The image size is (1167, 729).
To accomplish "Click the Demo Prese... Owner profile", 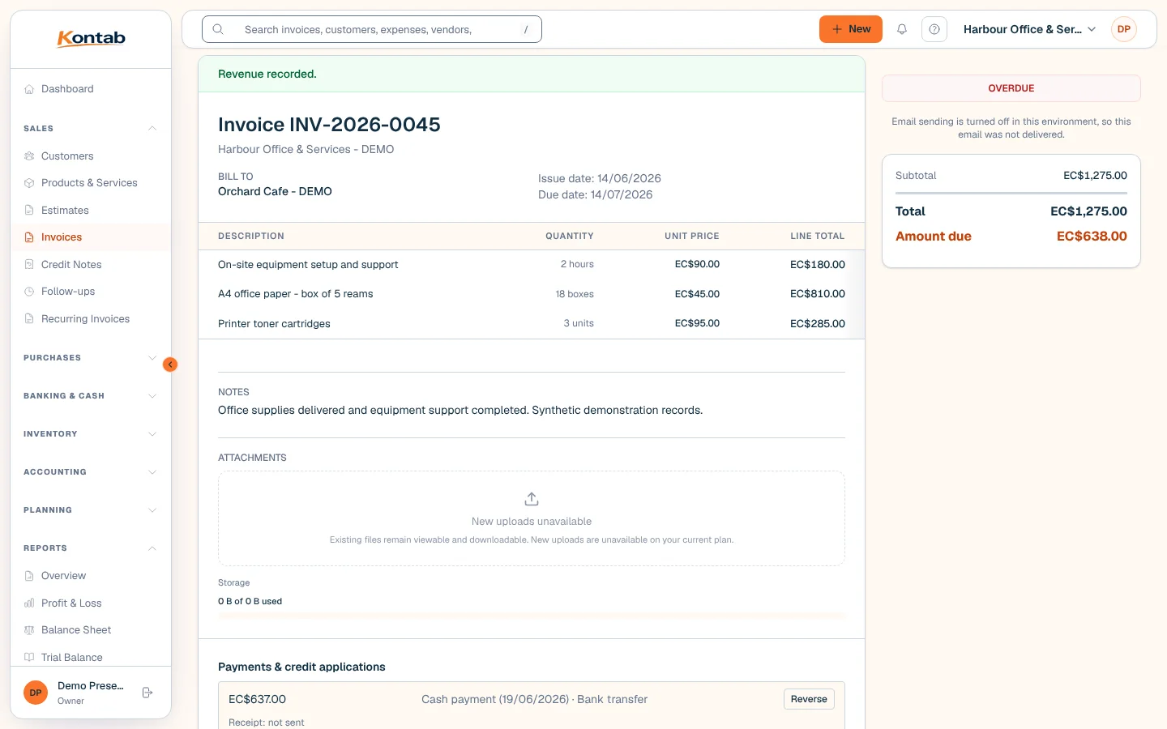I will 75,693.
